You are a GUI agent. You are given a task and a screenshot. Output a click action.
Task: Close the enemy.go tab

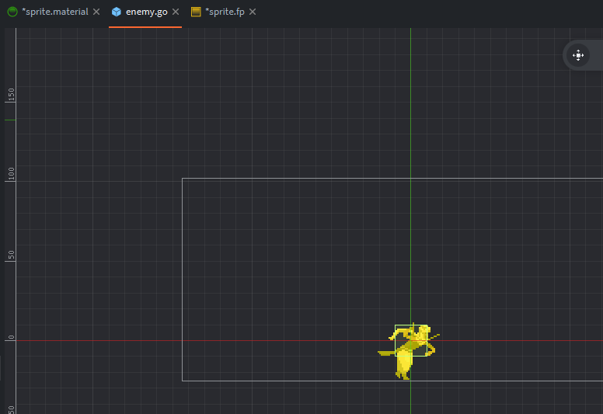coord(176,12)
